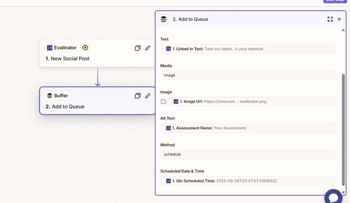Click the folder icon beside Image field

point(163,101)
